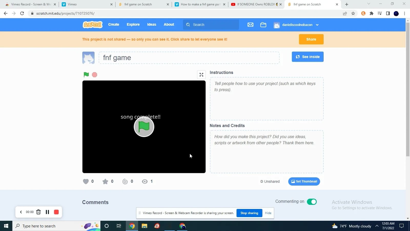The image size is (410, 231).
Task: Love the project using the heart icon
Action: (86, 181)
